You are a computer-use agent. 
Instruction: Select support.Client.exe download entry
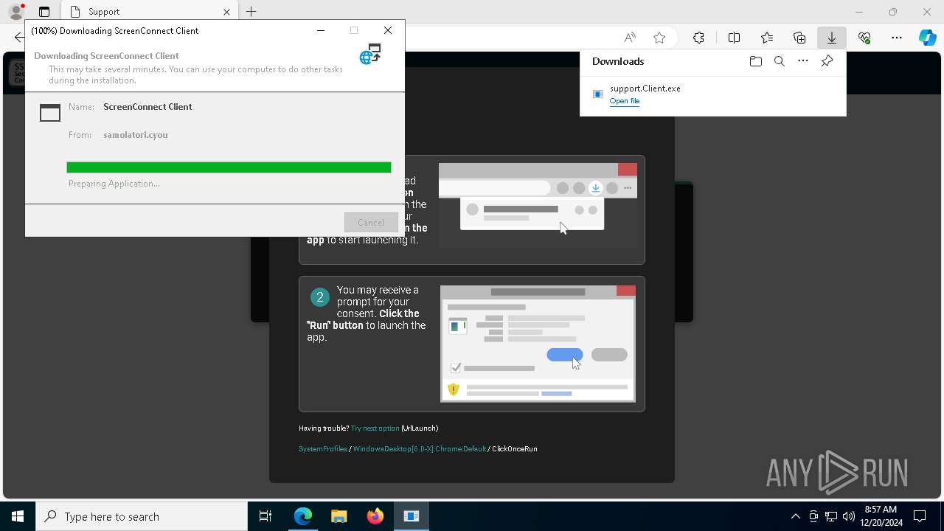tap(713, 94)
